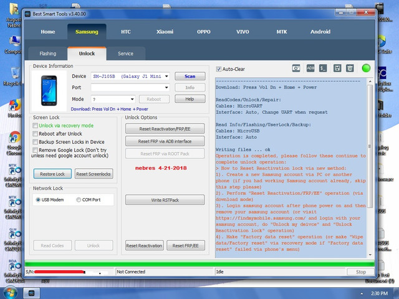Click the Restore Lock button
The height and width of the screenshot is (299, 399).
point(52,174)
